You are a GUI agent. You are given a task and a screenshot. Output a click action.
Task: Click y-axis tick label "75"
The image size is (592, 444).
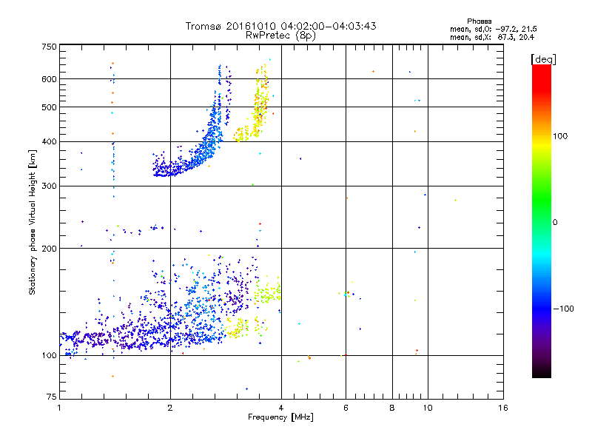pos(52,397)
